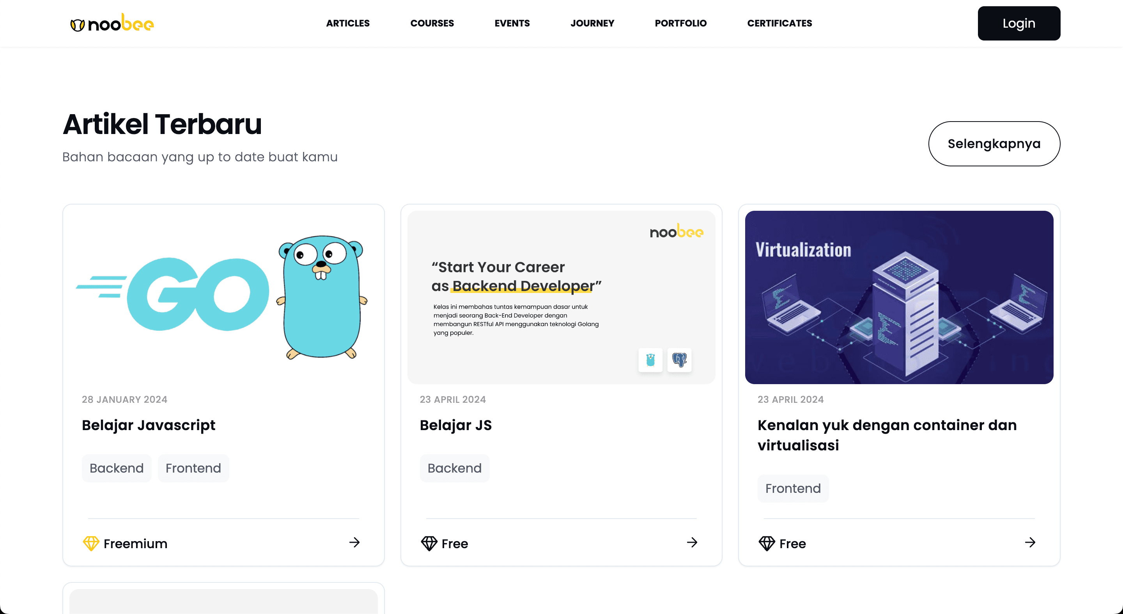Click the arrow on the virtualisasi card
The height and width of the screenshot is (614, 1123).
(x=1030, y=542)
